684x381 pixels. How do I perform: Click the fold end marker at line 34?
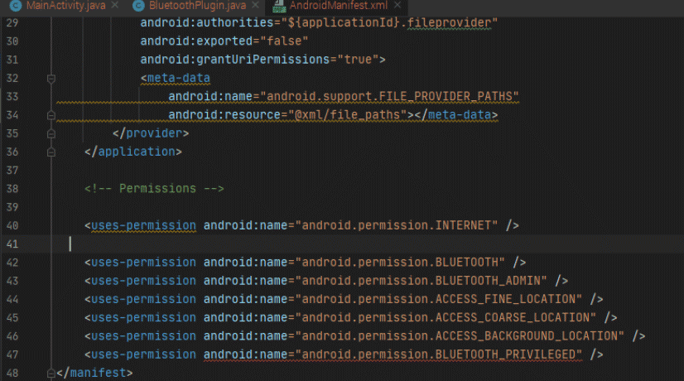tap(51, 115)
